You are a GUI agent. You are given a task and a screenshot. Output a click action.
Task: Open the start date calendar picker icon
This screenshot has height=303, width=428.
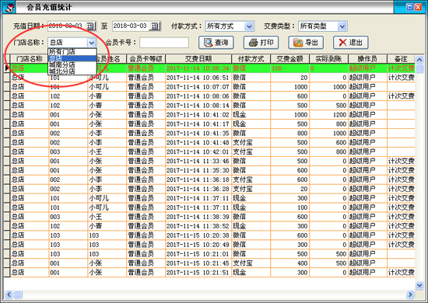click(90, 26)
